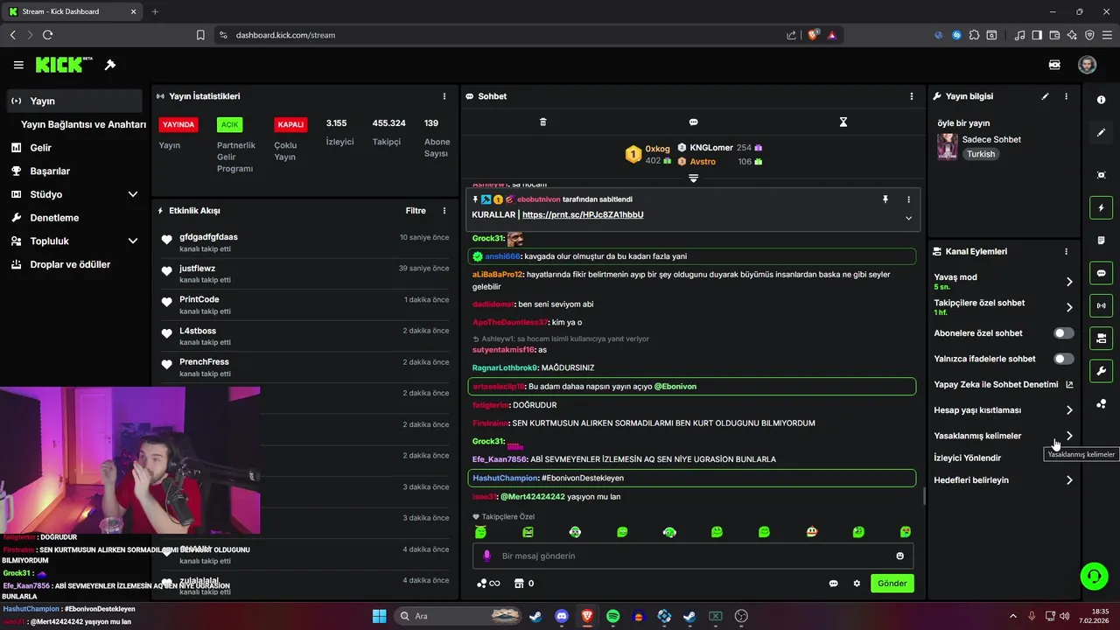Click the info icon in right sidebar
The height and width of the screenshot is (630, 1120).
point(1101,100)
